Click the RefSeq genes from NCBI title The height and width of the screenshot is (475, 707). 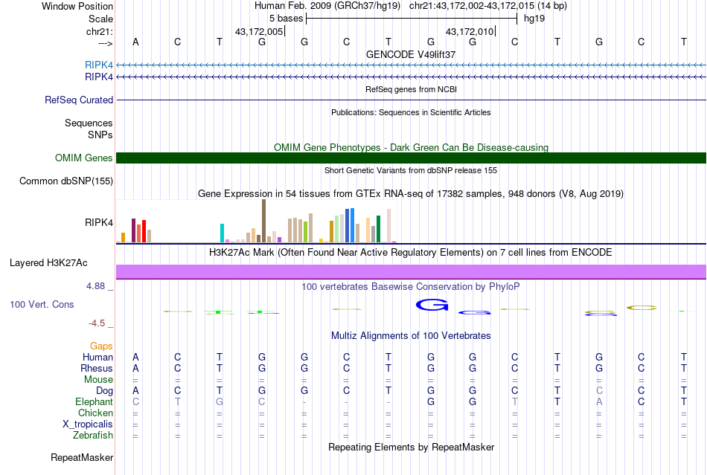coord(411,90)
